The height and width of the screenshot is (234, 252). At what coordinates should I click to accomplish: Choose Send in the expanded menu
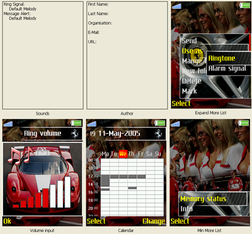pyautogui.click(x=190, y=41)
